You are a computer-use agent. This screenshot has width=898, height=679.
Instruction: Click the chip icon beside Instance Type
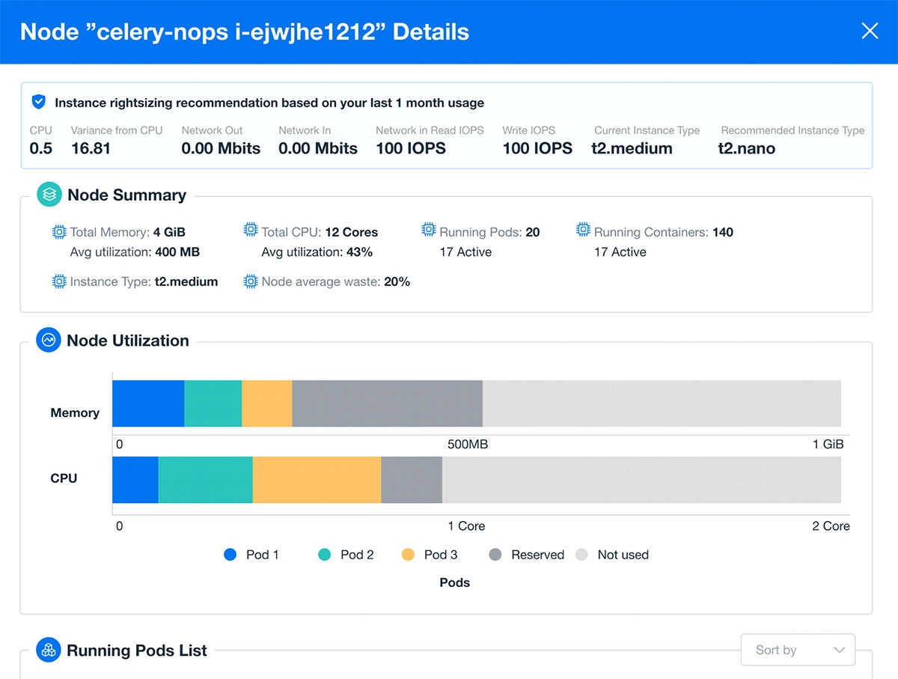58,281
